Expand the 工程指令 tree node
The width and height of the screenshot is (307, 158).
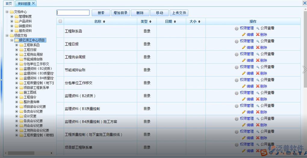17,97
